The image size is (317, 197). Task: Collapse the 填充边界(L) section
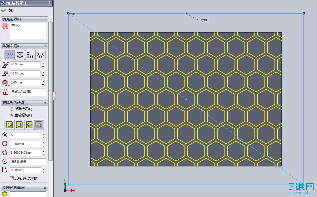pos(45,19)
